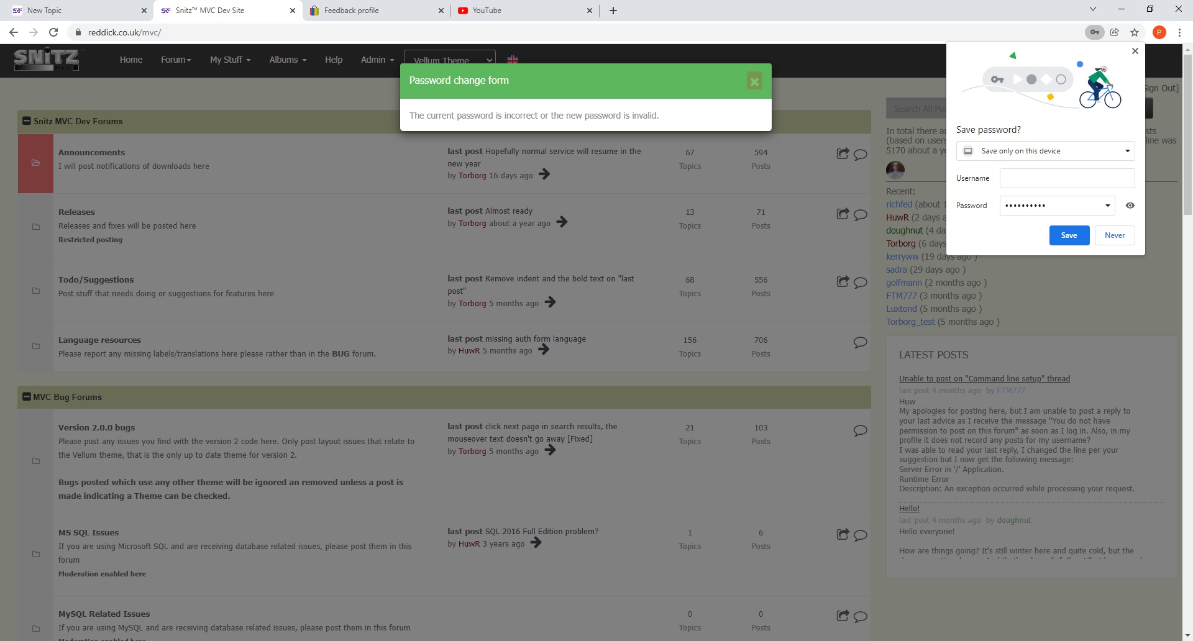The height and width of the screenshot is (641, 1193).
Task: Click the share page icon in address bar
Action: pos(1115,32)
